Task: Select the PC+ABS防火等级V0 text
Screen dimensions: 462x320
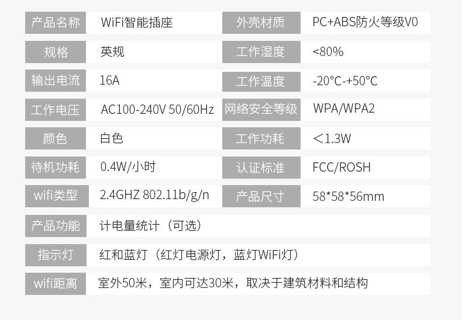Action: [x=365, y=23]
